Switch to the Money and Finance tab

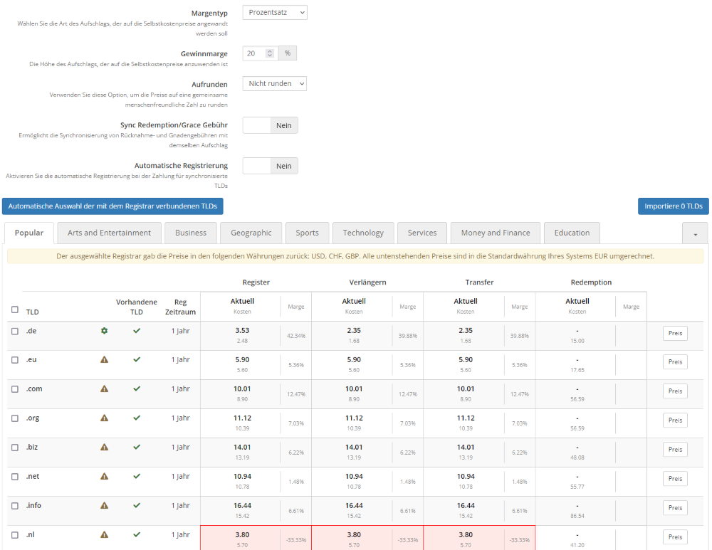tap(495, 233)
